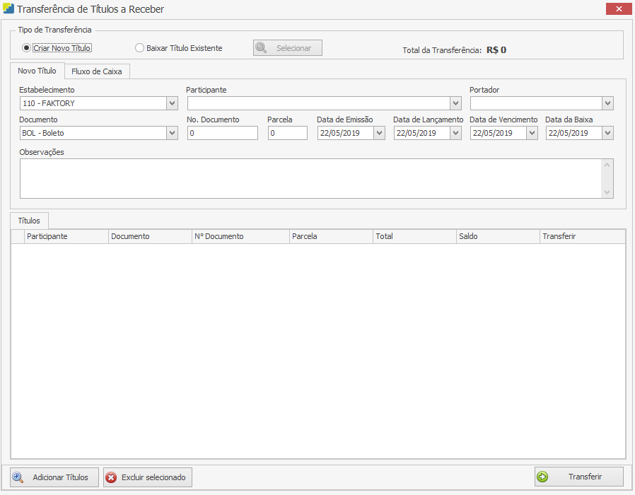
Task: Click the magnifier icon on Adicionar Títulos
Action: coord(18,477)
